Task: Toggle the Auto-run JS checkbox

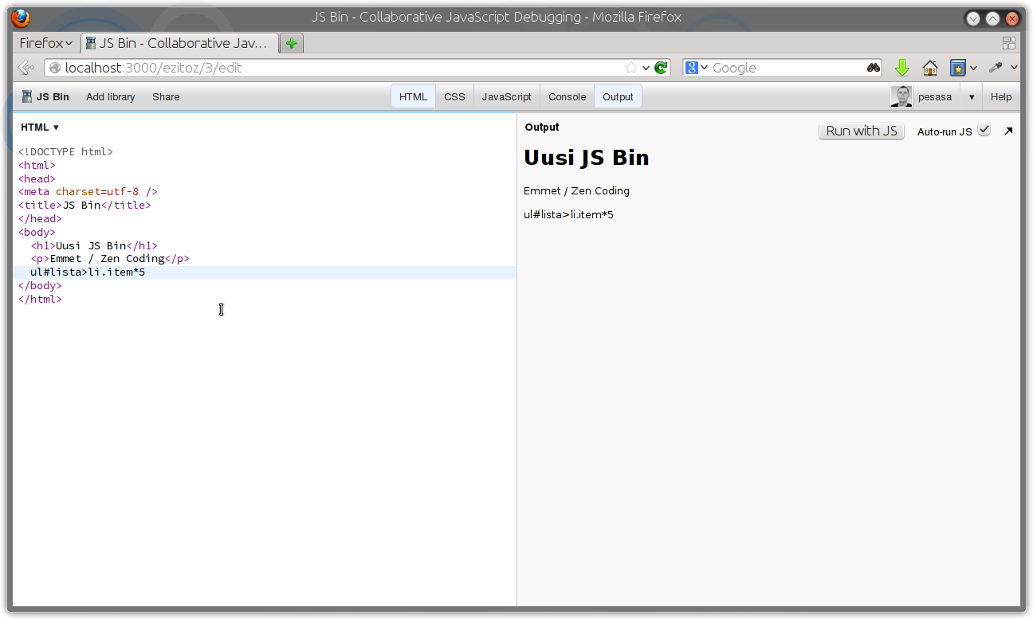Action: (x=984, y=130)
